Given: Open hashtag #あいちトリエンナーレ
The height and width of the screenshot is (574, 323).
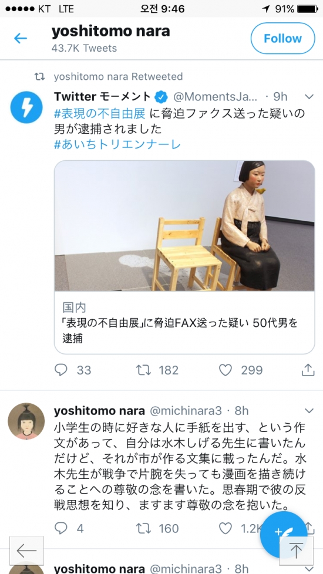Looking at the screenshot, I should [117, 144].
